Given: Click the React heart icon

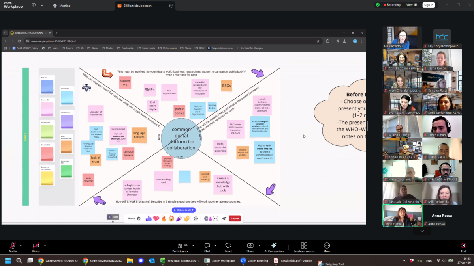Looking at the screenshot, I should tap(228, 246).
